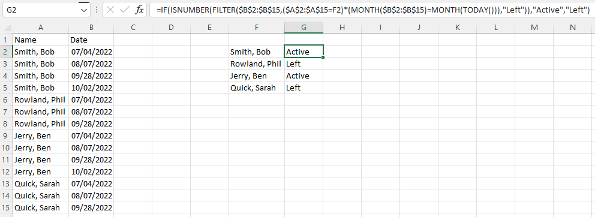Select column J header
The image size is (595, 217).
419,28
